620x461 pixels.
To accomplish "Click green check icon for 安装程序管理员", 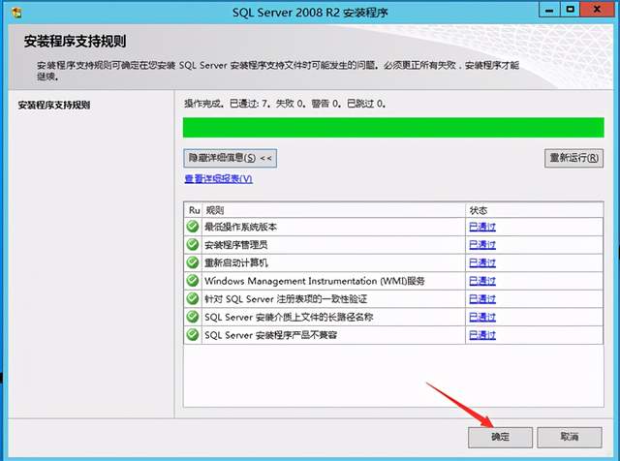I will click(x=193, y=245).
